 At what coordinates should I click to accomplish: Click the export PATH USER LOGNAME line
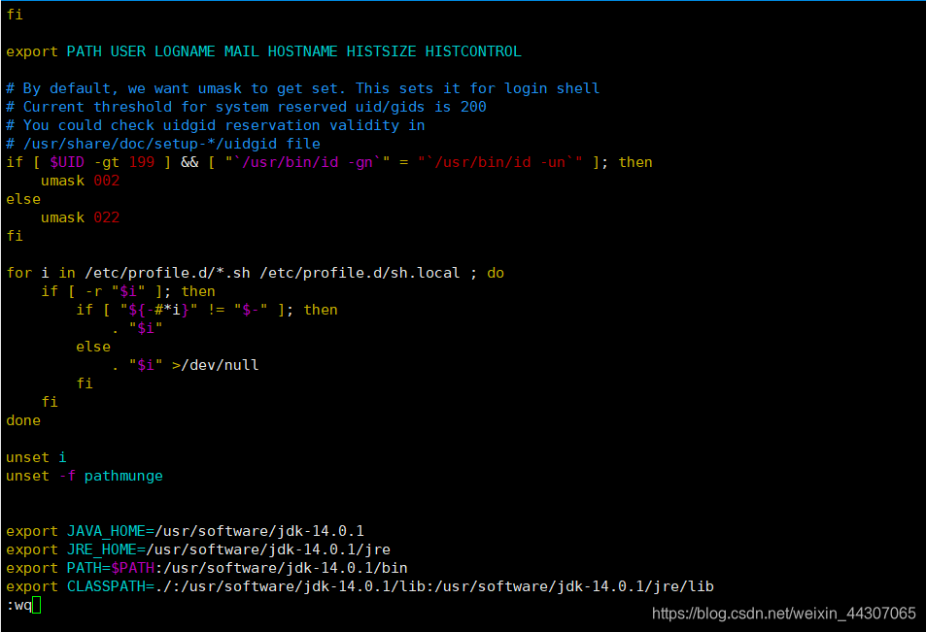pos(263,51)
